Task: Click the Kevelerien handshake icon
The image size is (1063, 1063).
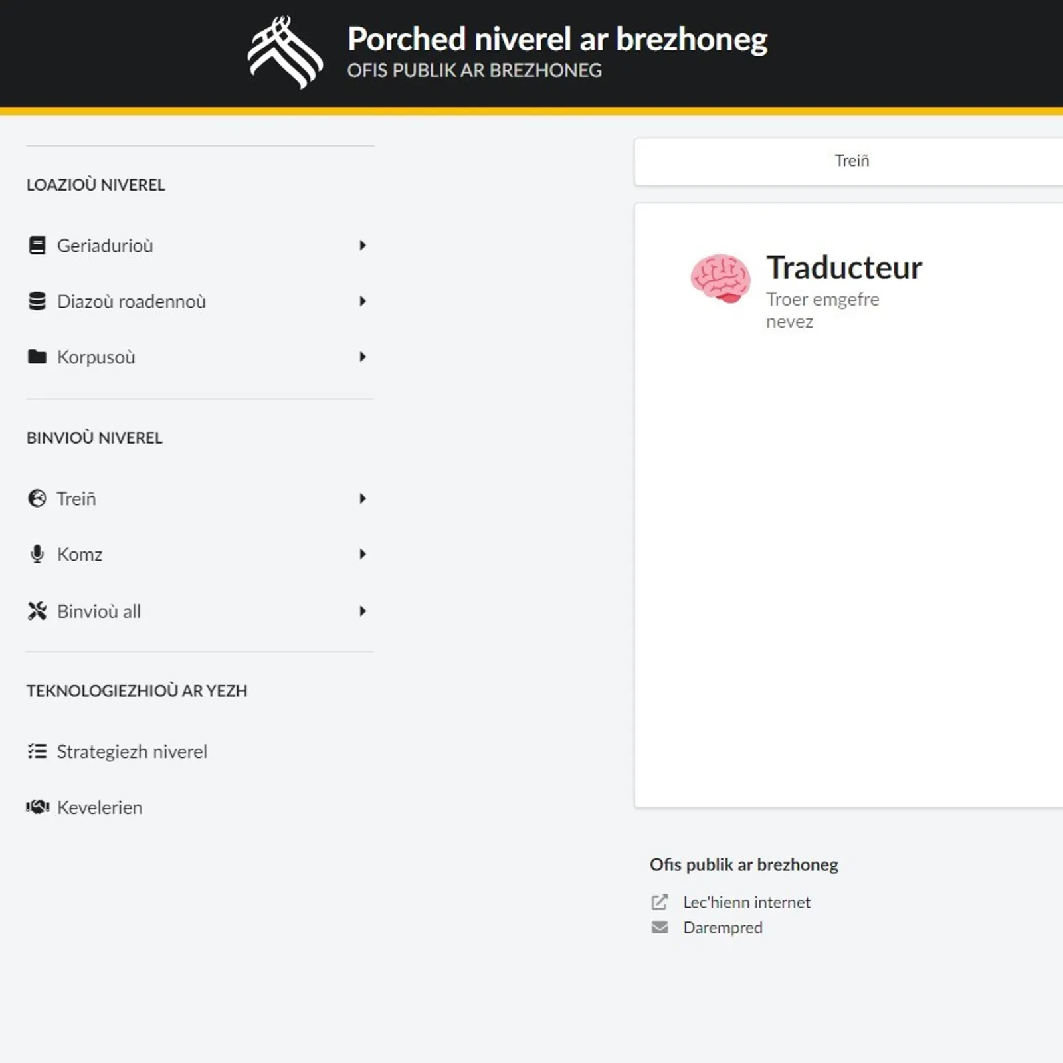Action: click(37, 807)
